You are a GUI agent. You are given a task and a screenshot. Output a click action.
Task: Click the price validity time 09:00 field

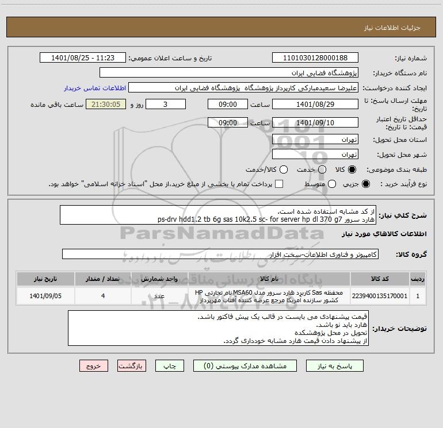click(228, 122)
